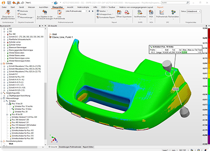Screen dimensions: 210x151
Task: Open the Liste Prüfmerkmale icon
Action: [x=59, y=13]
